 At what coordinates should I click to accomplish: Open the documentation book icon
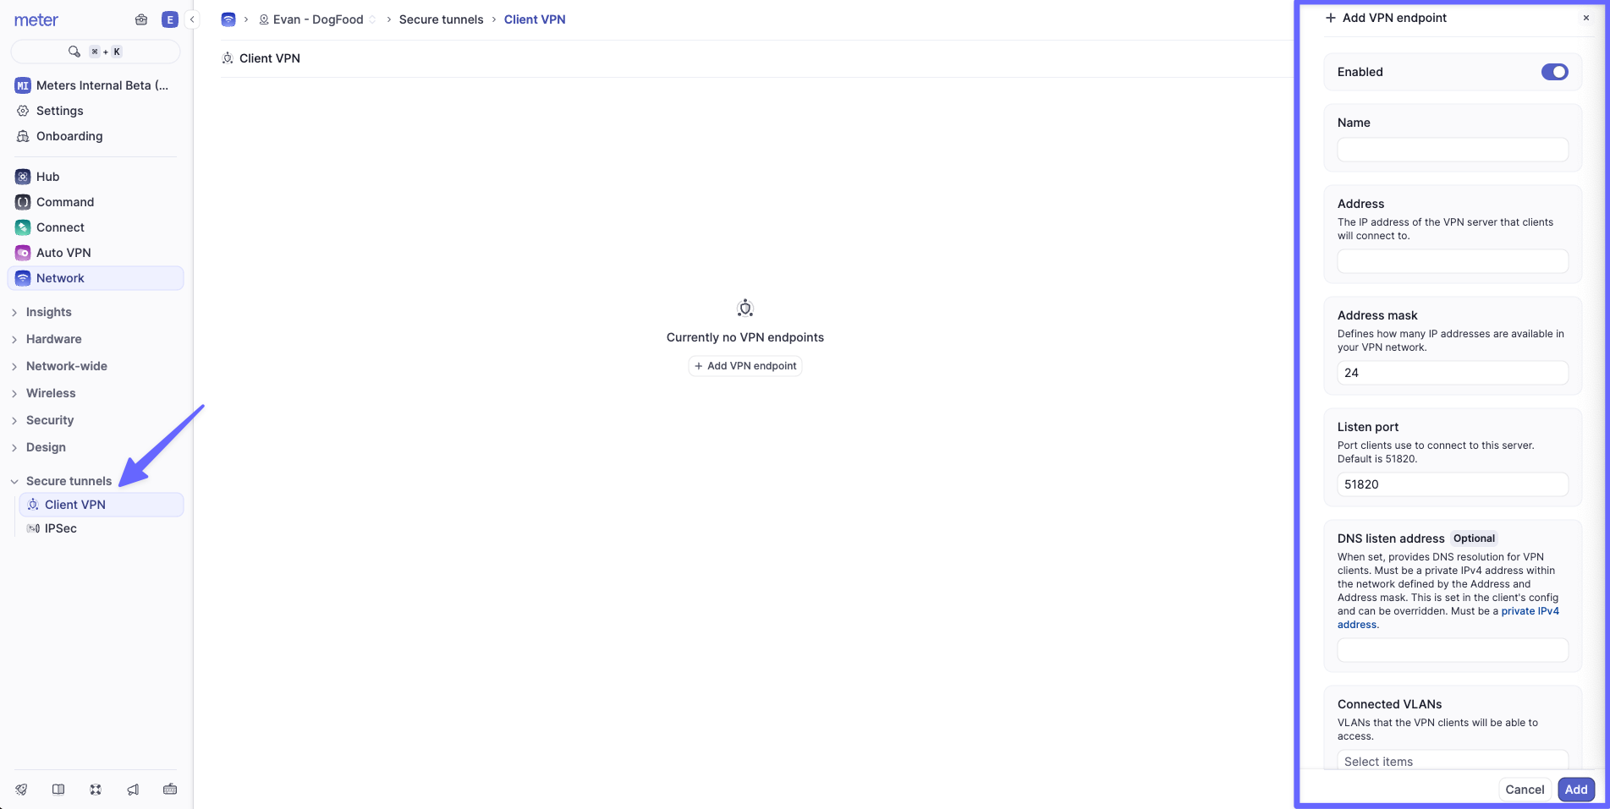(58, 790)
